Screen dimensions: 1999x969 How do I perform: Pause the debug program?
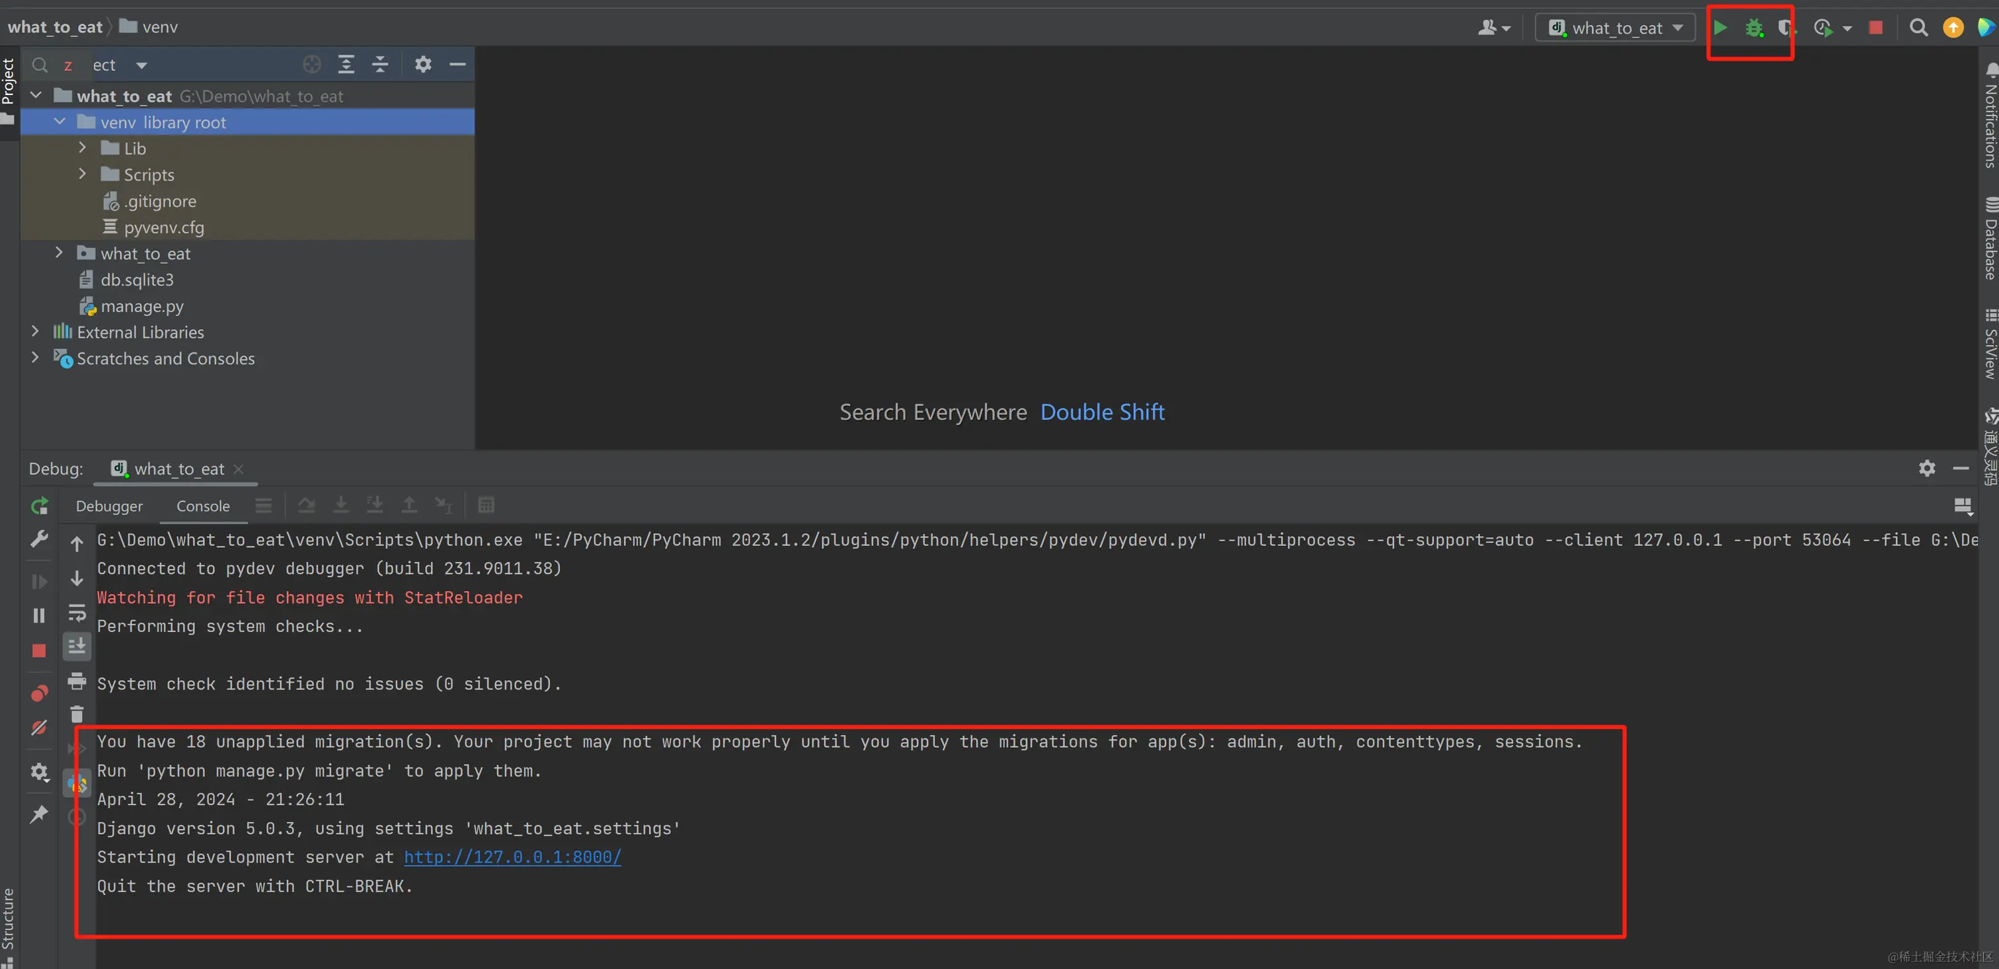pyautogui.click(x=39, y=615)
